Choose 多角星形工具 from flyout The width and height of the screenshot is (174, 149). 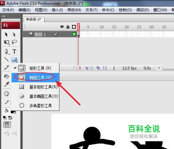pos(36,105)
